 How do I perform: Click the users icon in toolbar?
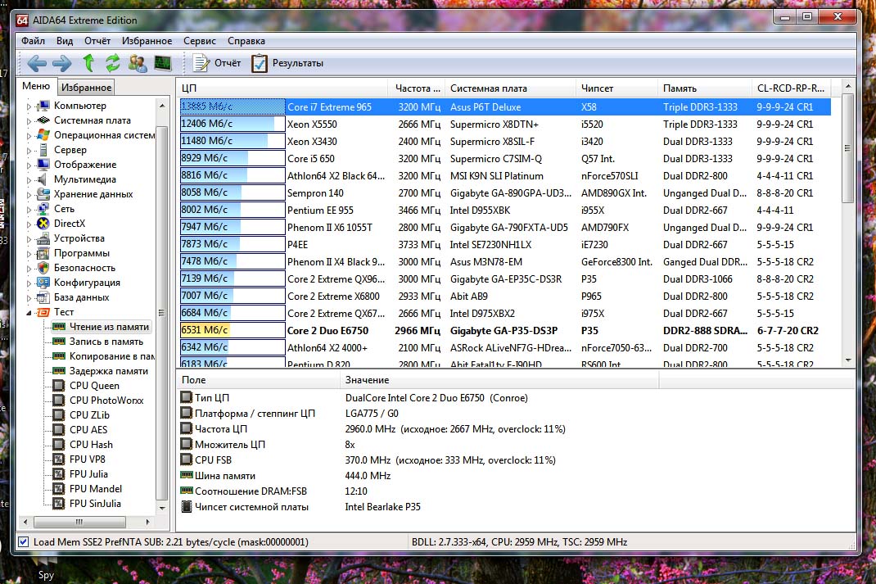[138, 63]
